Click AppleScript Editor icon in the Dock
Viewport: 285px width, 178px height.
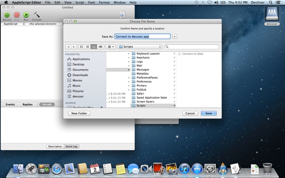236,169
